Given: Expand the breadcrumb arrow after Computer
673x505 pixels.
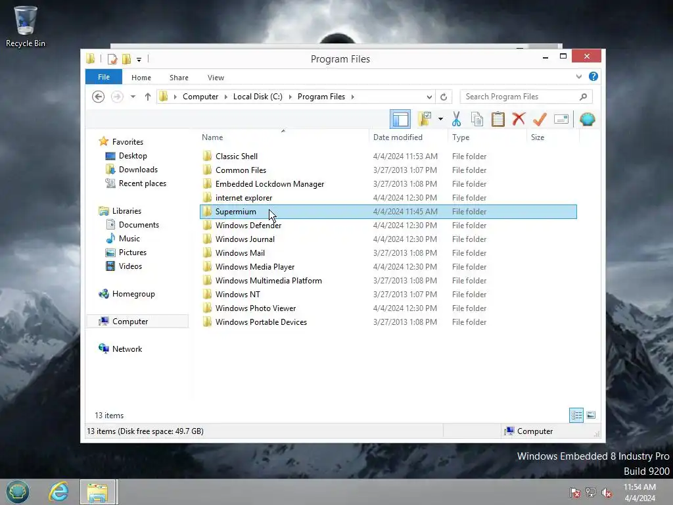Looking at the screenshot, I should pyautogui.click(x=226, y=97).
